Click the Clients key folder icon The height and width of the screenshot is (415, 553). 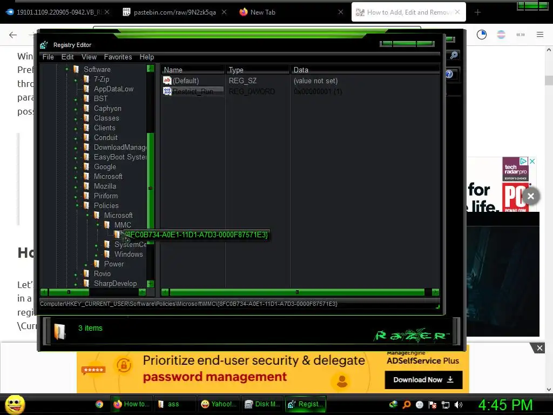point(86,128)
